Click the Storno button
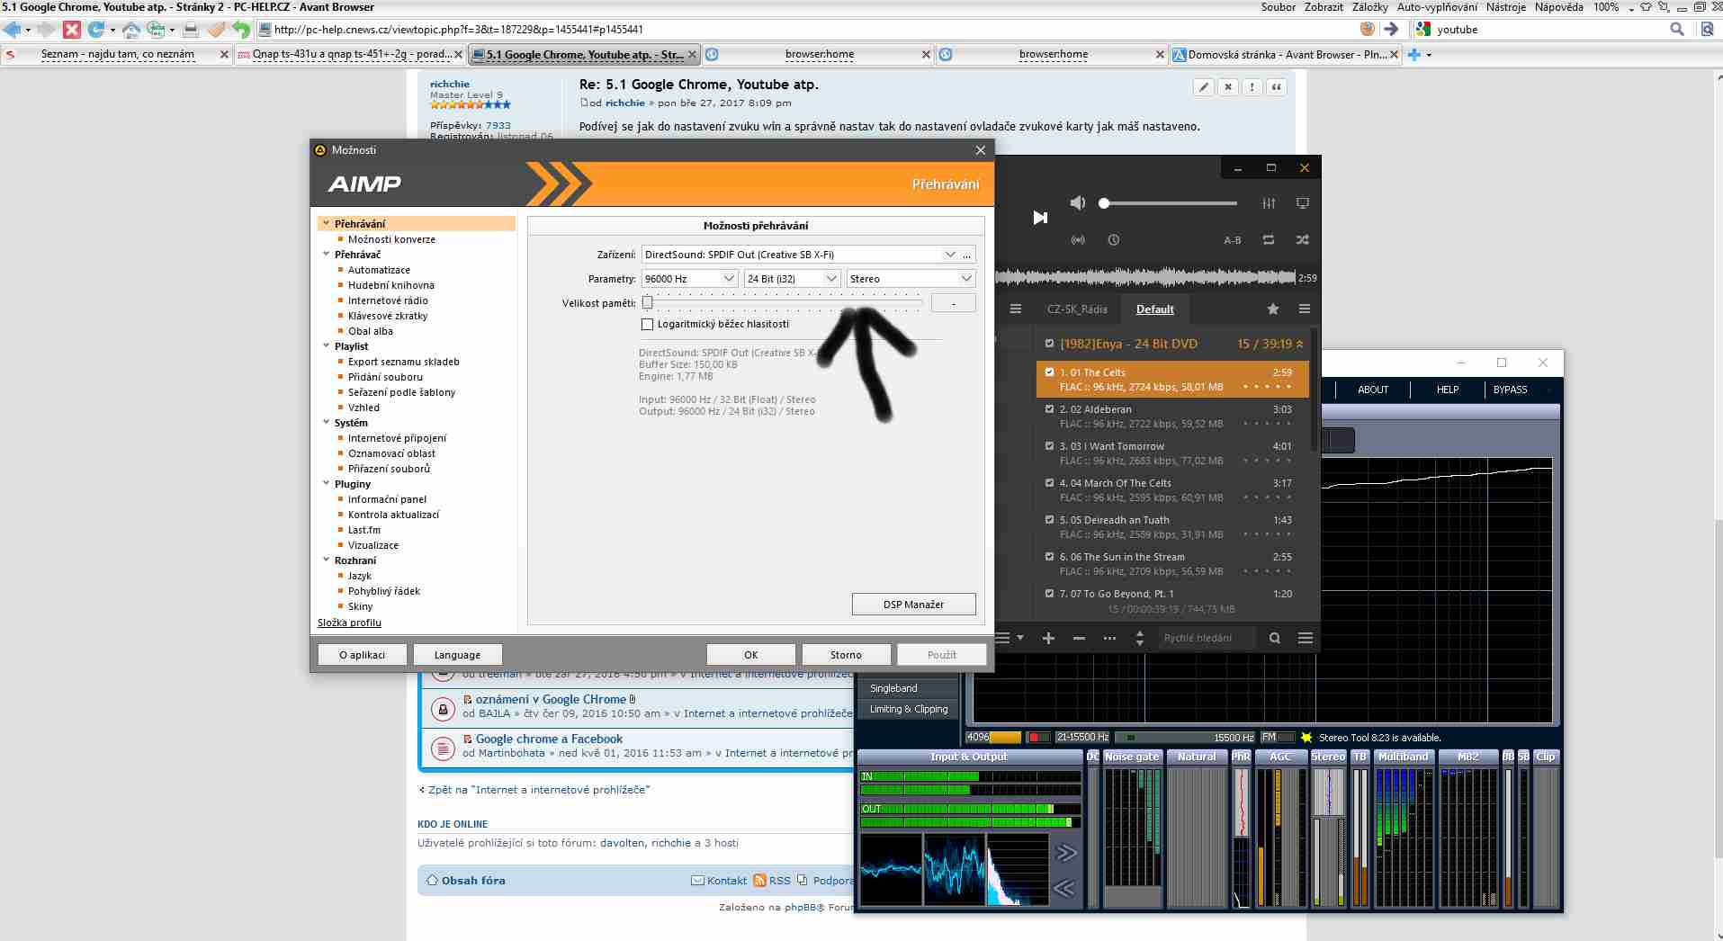 point(846,655)
